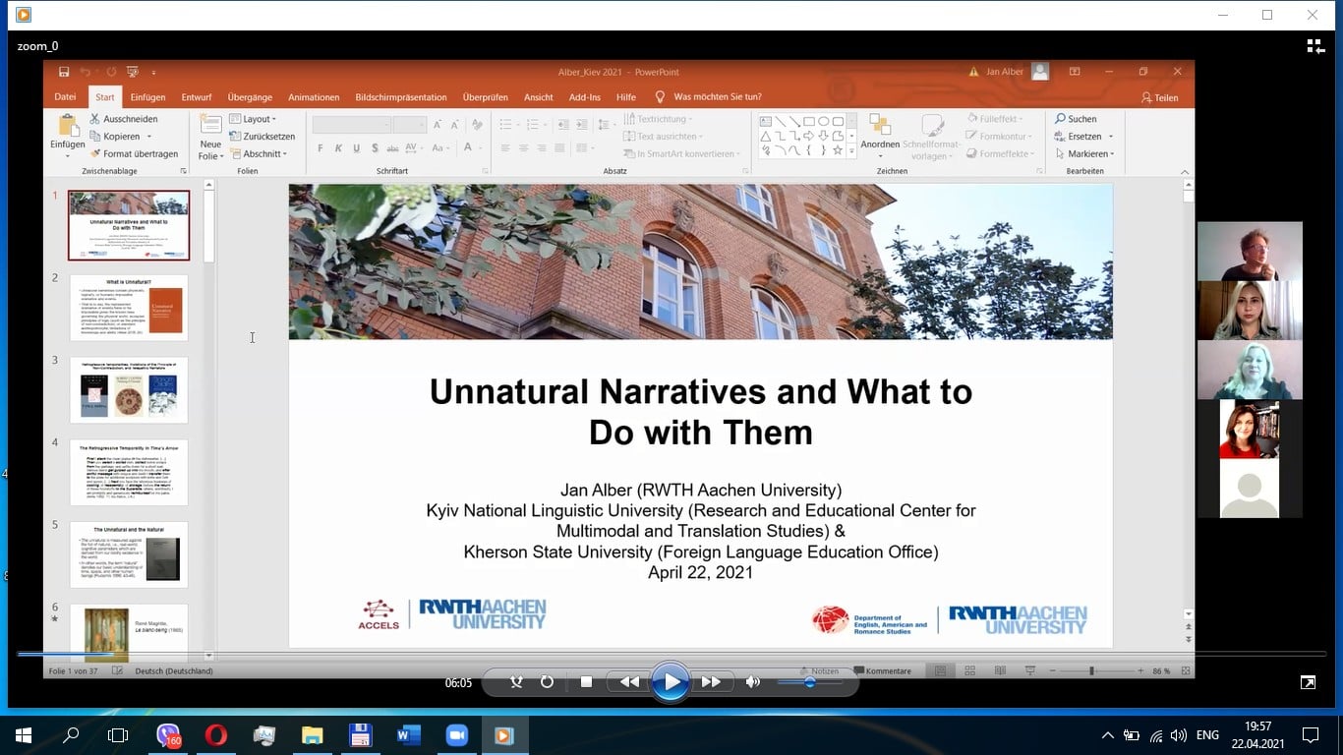Open the Ansicht ribbon tab
Screen dimensions: 1343x755
(539, 97)
